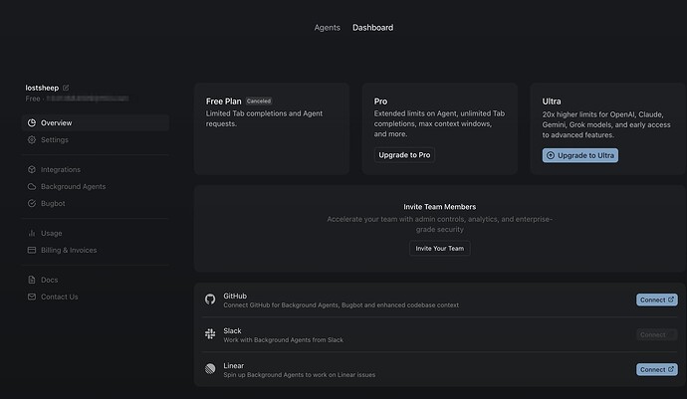Click the Slack logo icon
The width and height of the screenshot is (687, 399).
click(x=210, y=334)
